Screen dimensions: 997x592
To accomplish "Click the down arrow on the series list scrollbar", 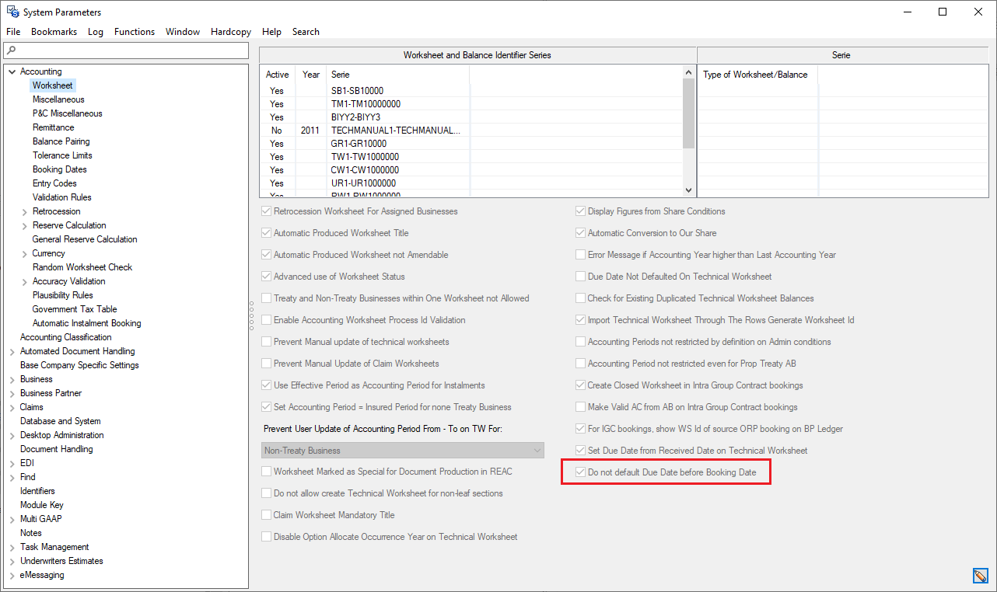I will click(x=687, y=189).
